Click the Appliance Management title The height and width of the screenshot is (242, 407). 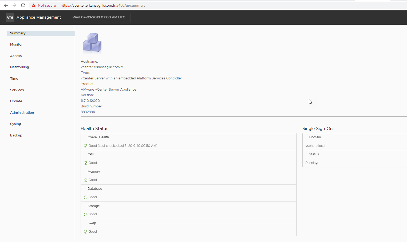pyautogui.click(x=39, y=17)
